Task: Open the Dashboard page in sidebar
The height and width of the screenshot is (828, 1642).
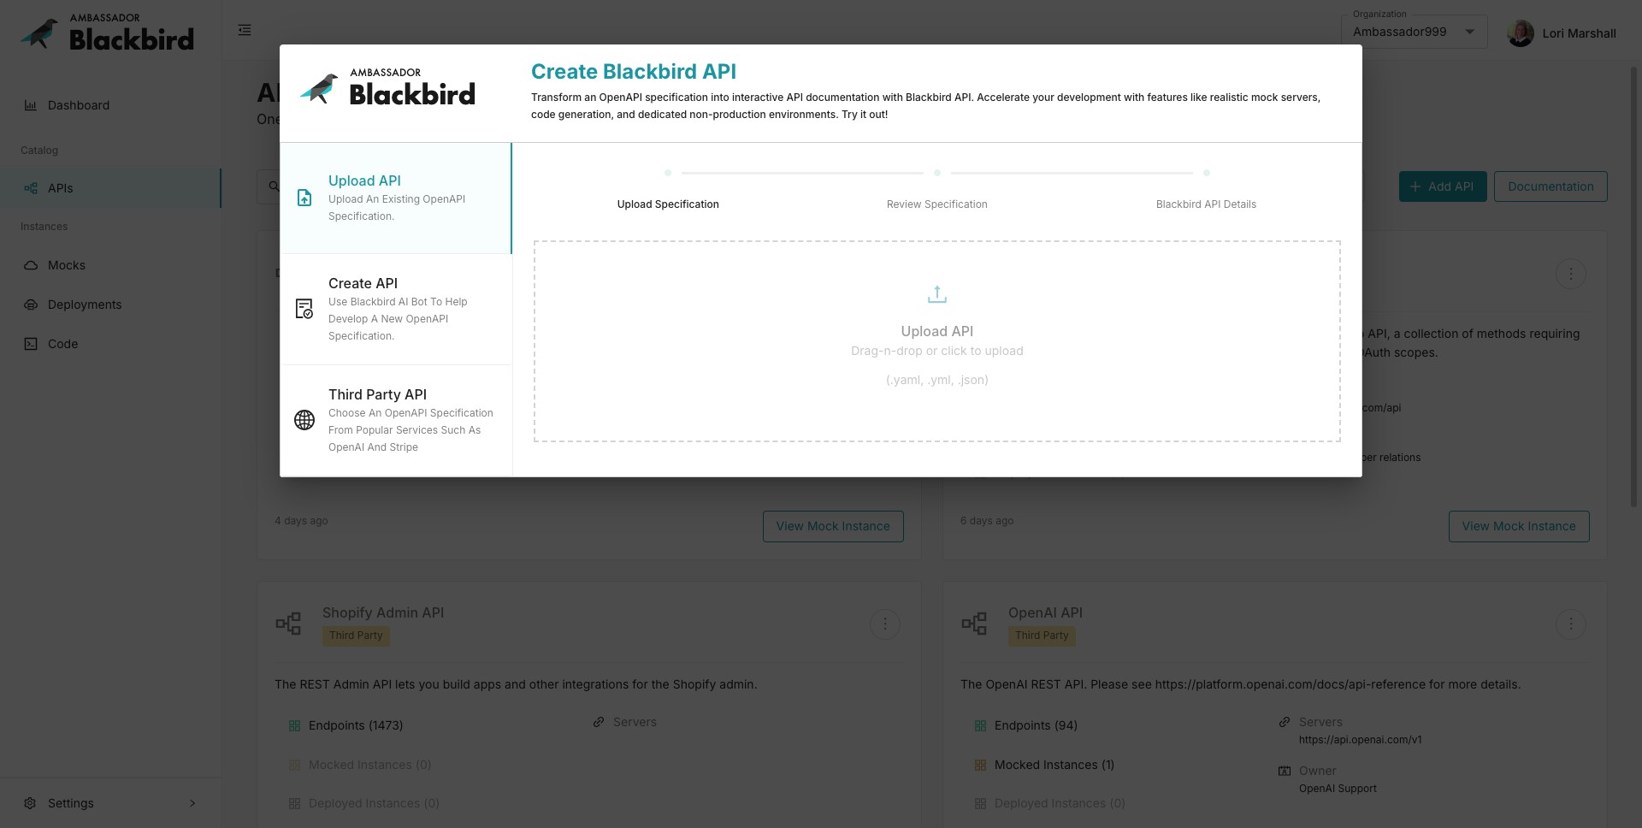Action: [110, 105]
